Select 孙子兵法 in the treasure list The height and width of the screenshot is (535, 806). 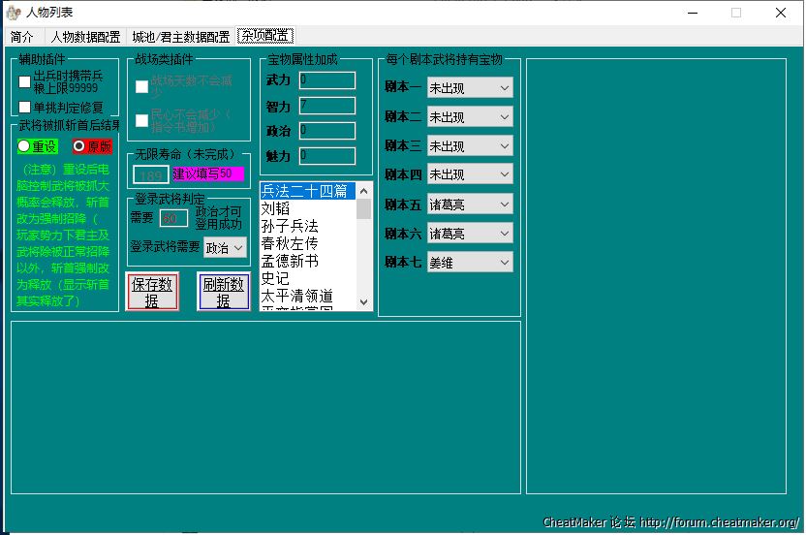pyautogui.click(x=290, y=226)
